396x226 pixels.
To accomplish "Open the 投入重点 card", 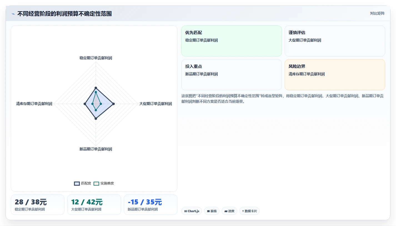I will 232,75.
